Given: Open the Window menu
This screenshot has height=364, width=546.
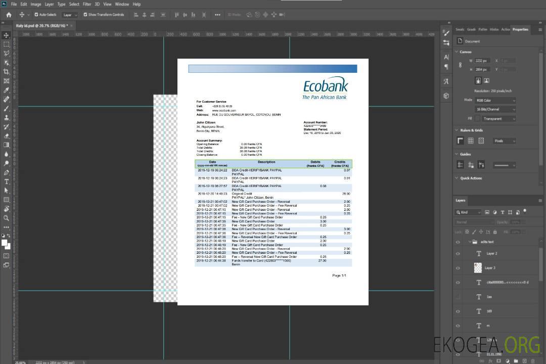Looking at the screenshot, I should click(122, 4).
